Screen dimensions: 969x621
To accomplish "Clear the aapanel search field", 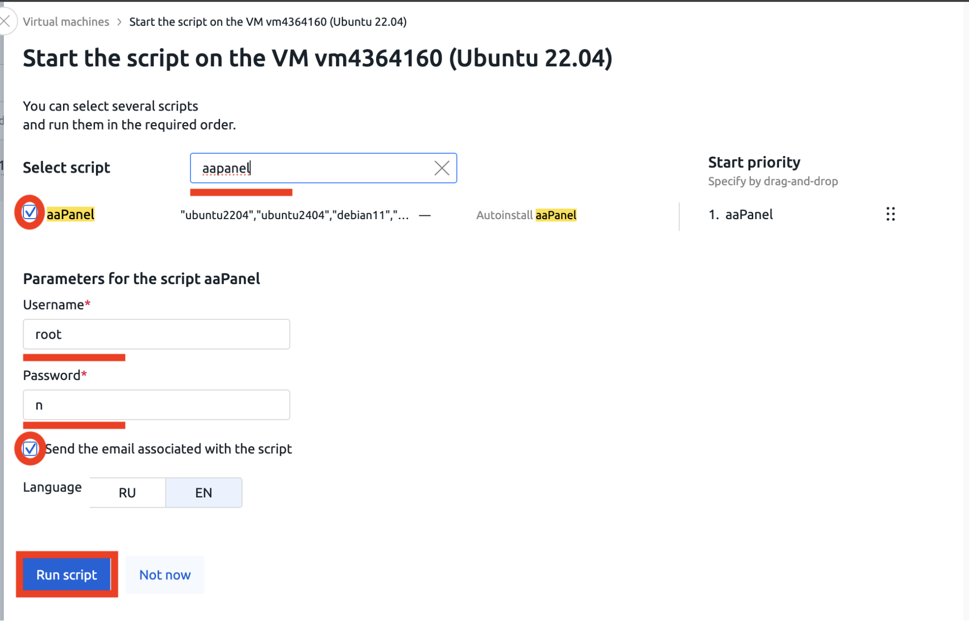I will [442, 168].
